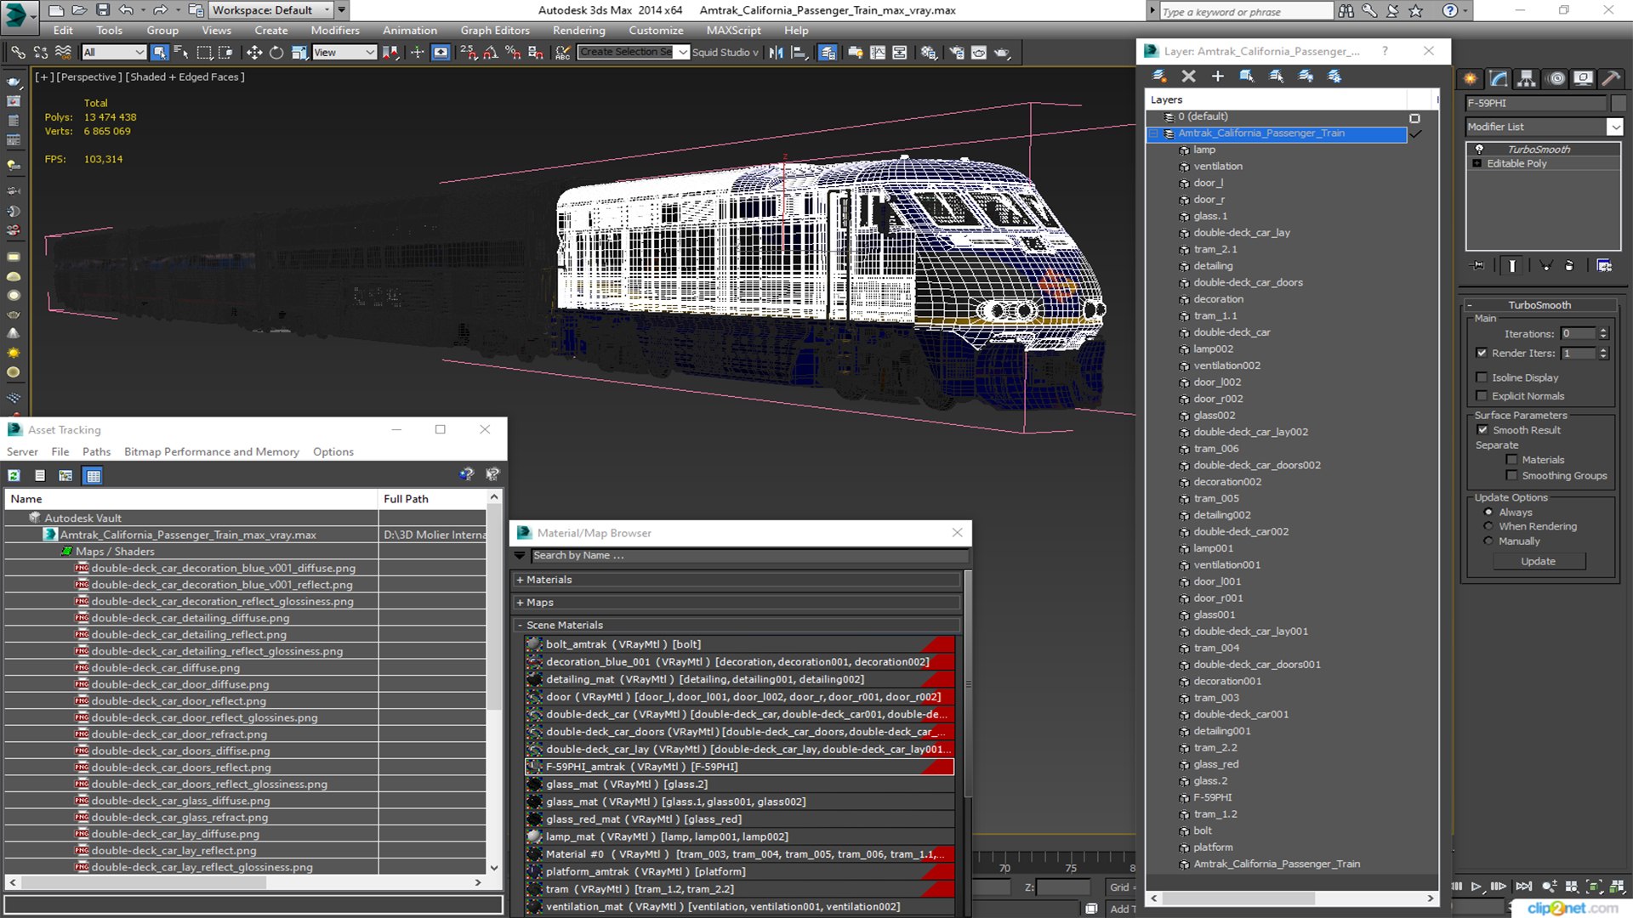Open the Motion command panel
The width and height of the screenshot is (1633, 918).
pyautogui.click(x=1556, y=78)
